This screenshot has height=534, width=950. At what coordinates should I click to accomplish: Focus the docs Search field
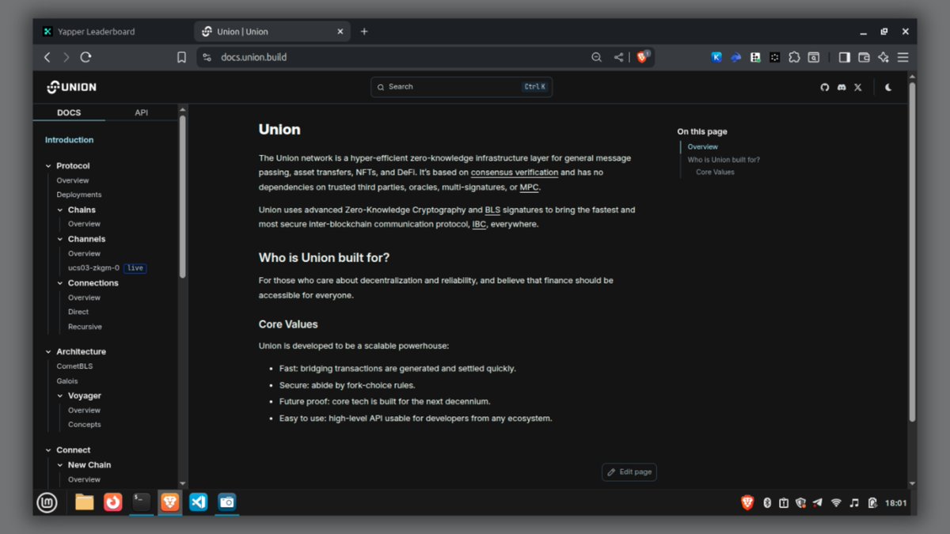pyautogui.click(x=462, y=87)
